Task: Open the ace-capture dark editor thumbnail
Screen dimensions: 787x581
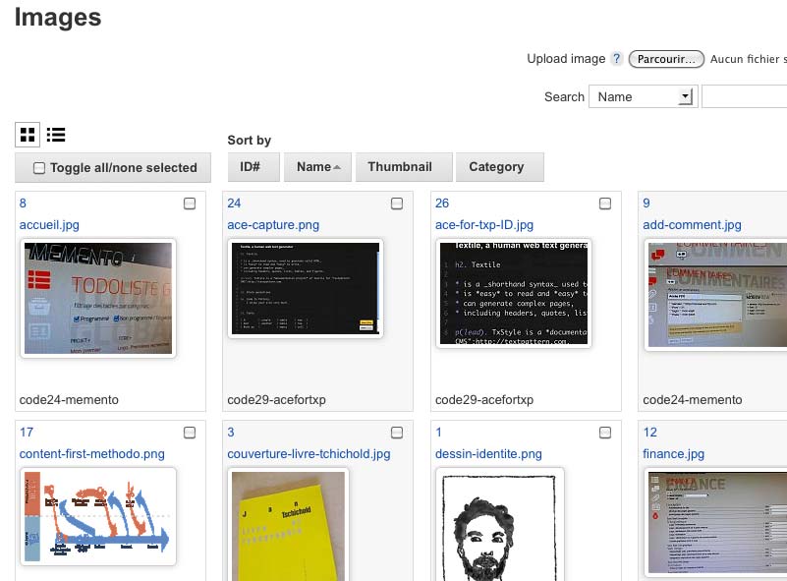Action: [306, 288]
